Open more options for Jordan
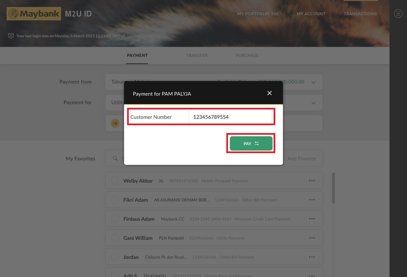The image size is (407, 277). [x=312, y=257]
